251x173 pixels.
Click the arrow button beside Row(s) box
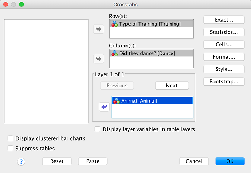coord(98,29)
